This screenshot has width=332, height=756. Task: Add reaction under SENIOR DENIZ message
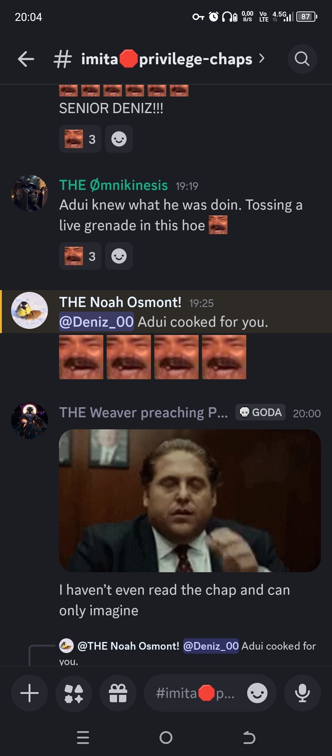[119, 139]
